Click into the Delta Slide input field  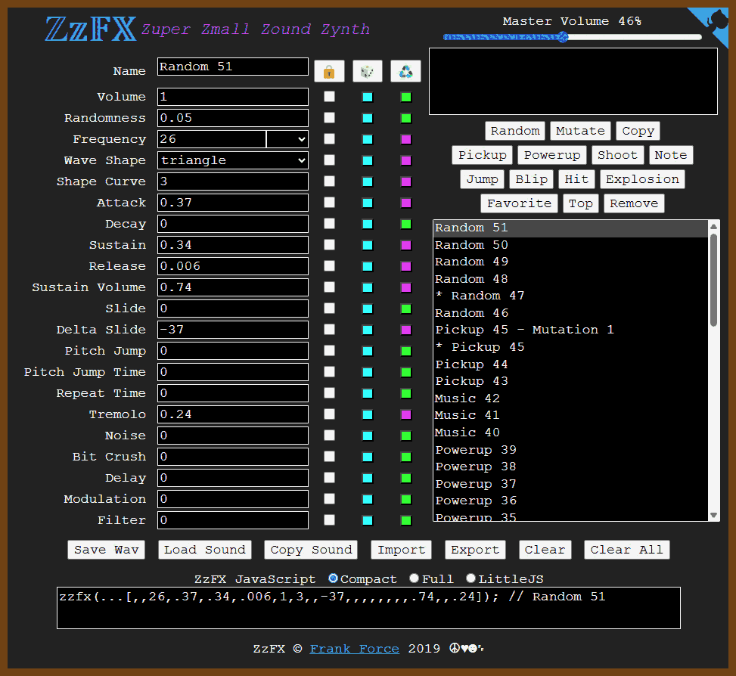point(233,330)
